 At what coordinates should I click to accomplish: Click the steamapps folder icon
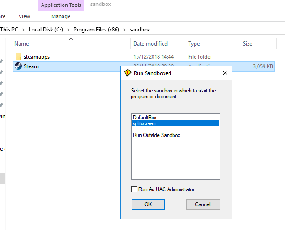click(18, 57)
